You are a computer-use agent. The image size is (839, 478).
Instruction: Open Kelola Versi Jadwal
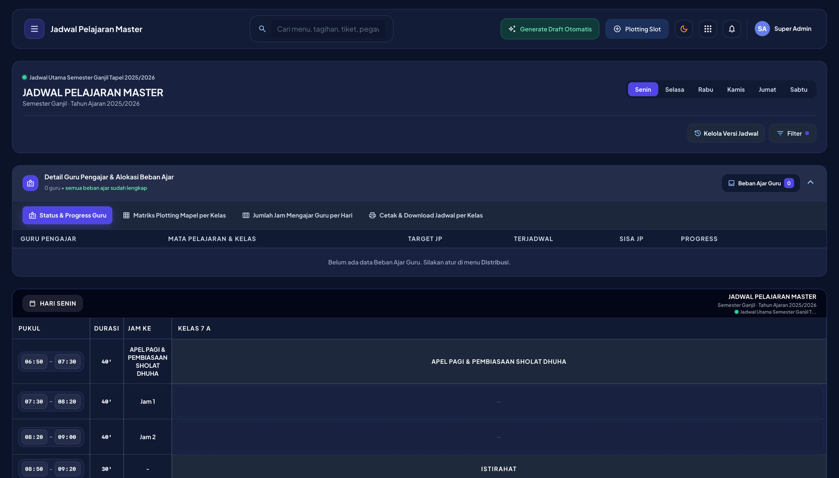tap(726, 133)
